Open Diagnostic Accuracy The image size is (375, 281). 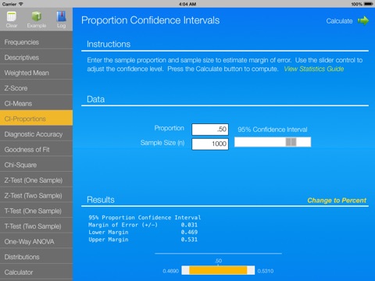[x=36, y=134]
